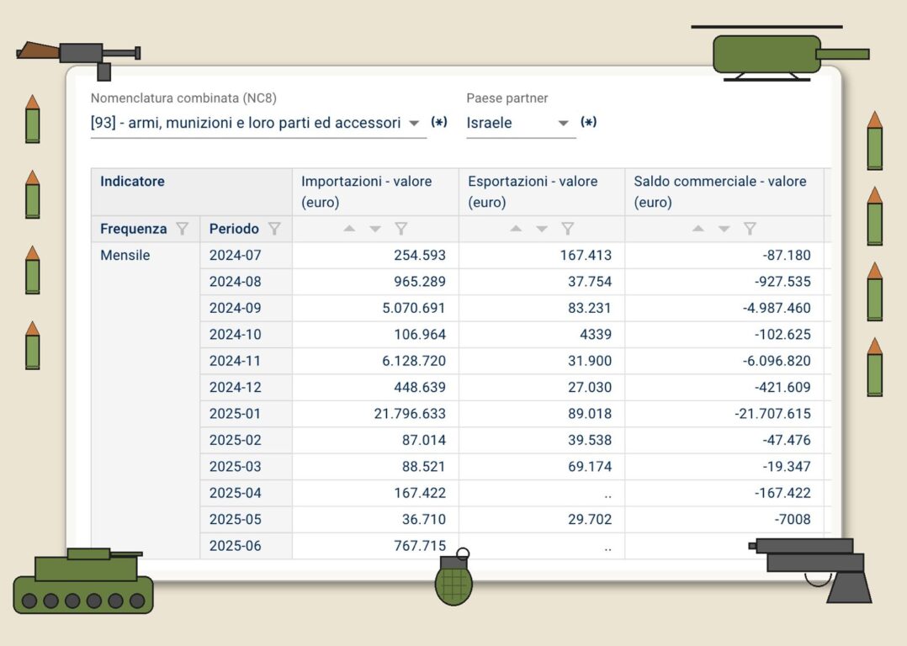
Task: Open the Paese partner Israele dropdown
Action: click(x=563, y=124)
